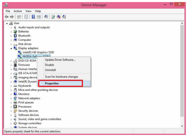
Task: Click Uninstall in the context menu
Action: [x=50, y=70]
